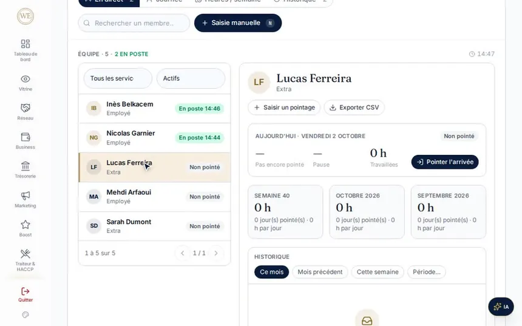
Task: Open Trésorerie bank icon
Action: (x=25, y=166)
